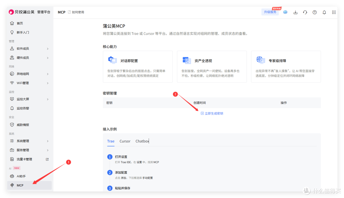Screen dimensions: 344x198
Task: Click the 专家级排障 card icon
Action: [261, 60]
